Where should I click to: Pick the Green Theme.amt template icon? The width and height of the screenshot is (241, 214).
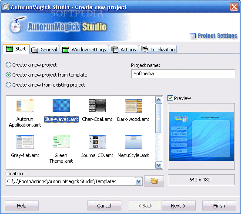point(61,142)
